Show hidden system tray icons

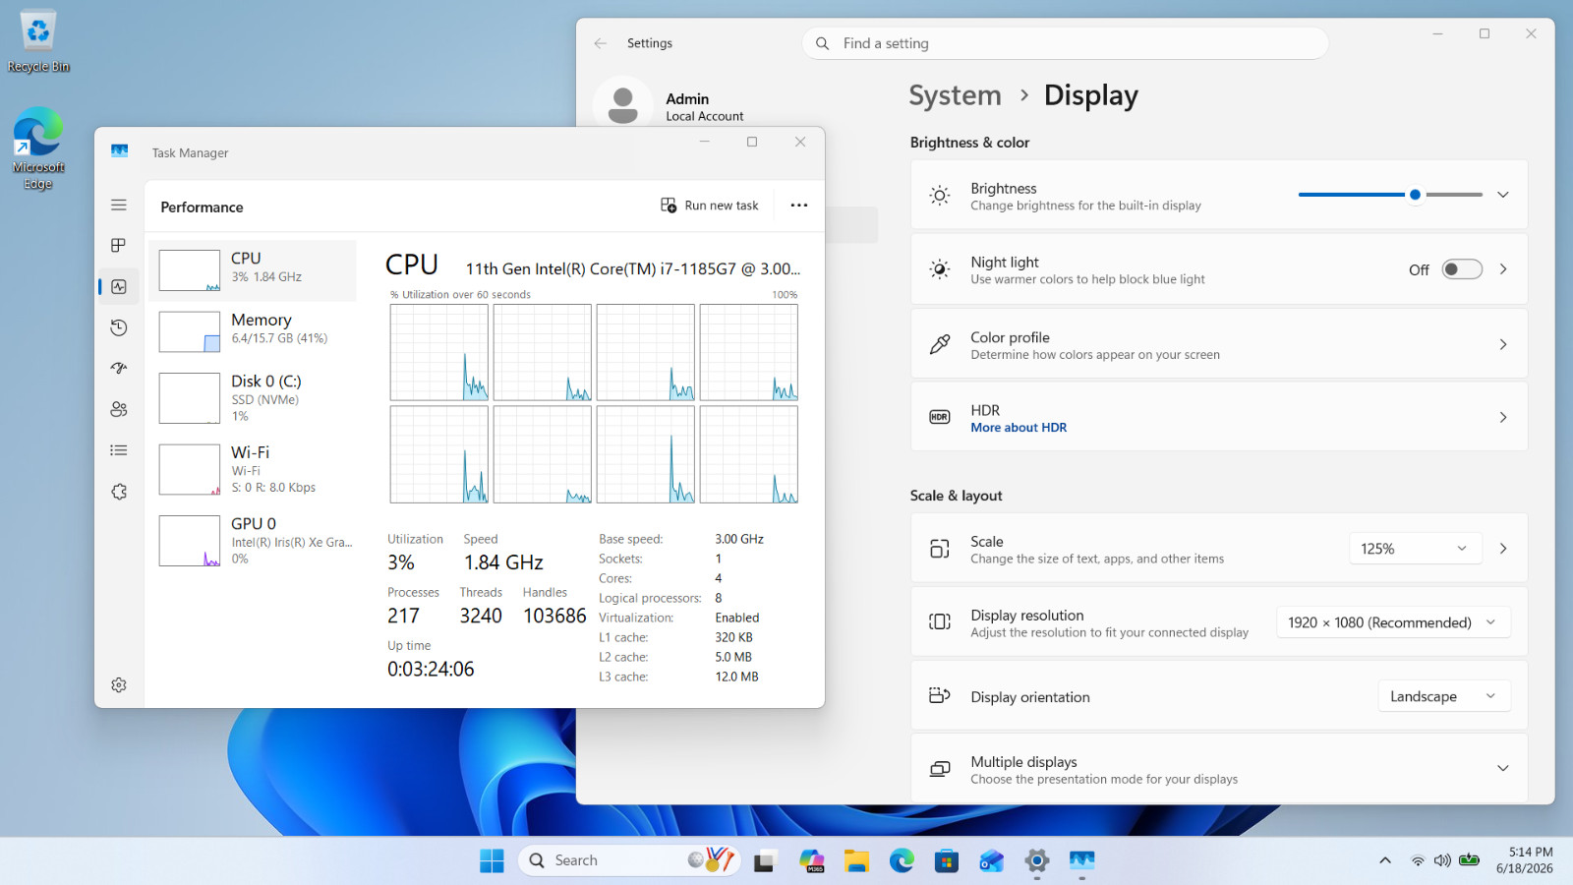click(1385, 860)
